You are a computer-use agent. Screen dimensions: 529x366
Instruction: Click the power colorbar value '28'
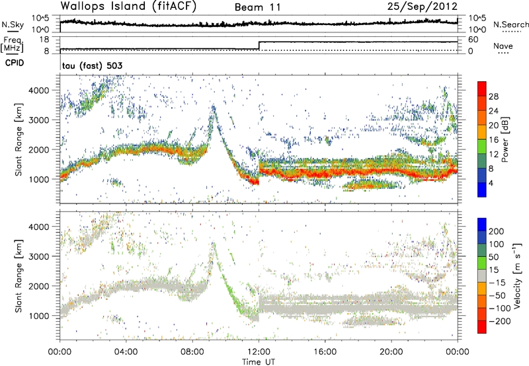pos(493,96)
